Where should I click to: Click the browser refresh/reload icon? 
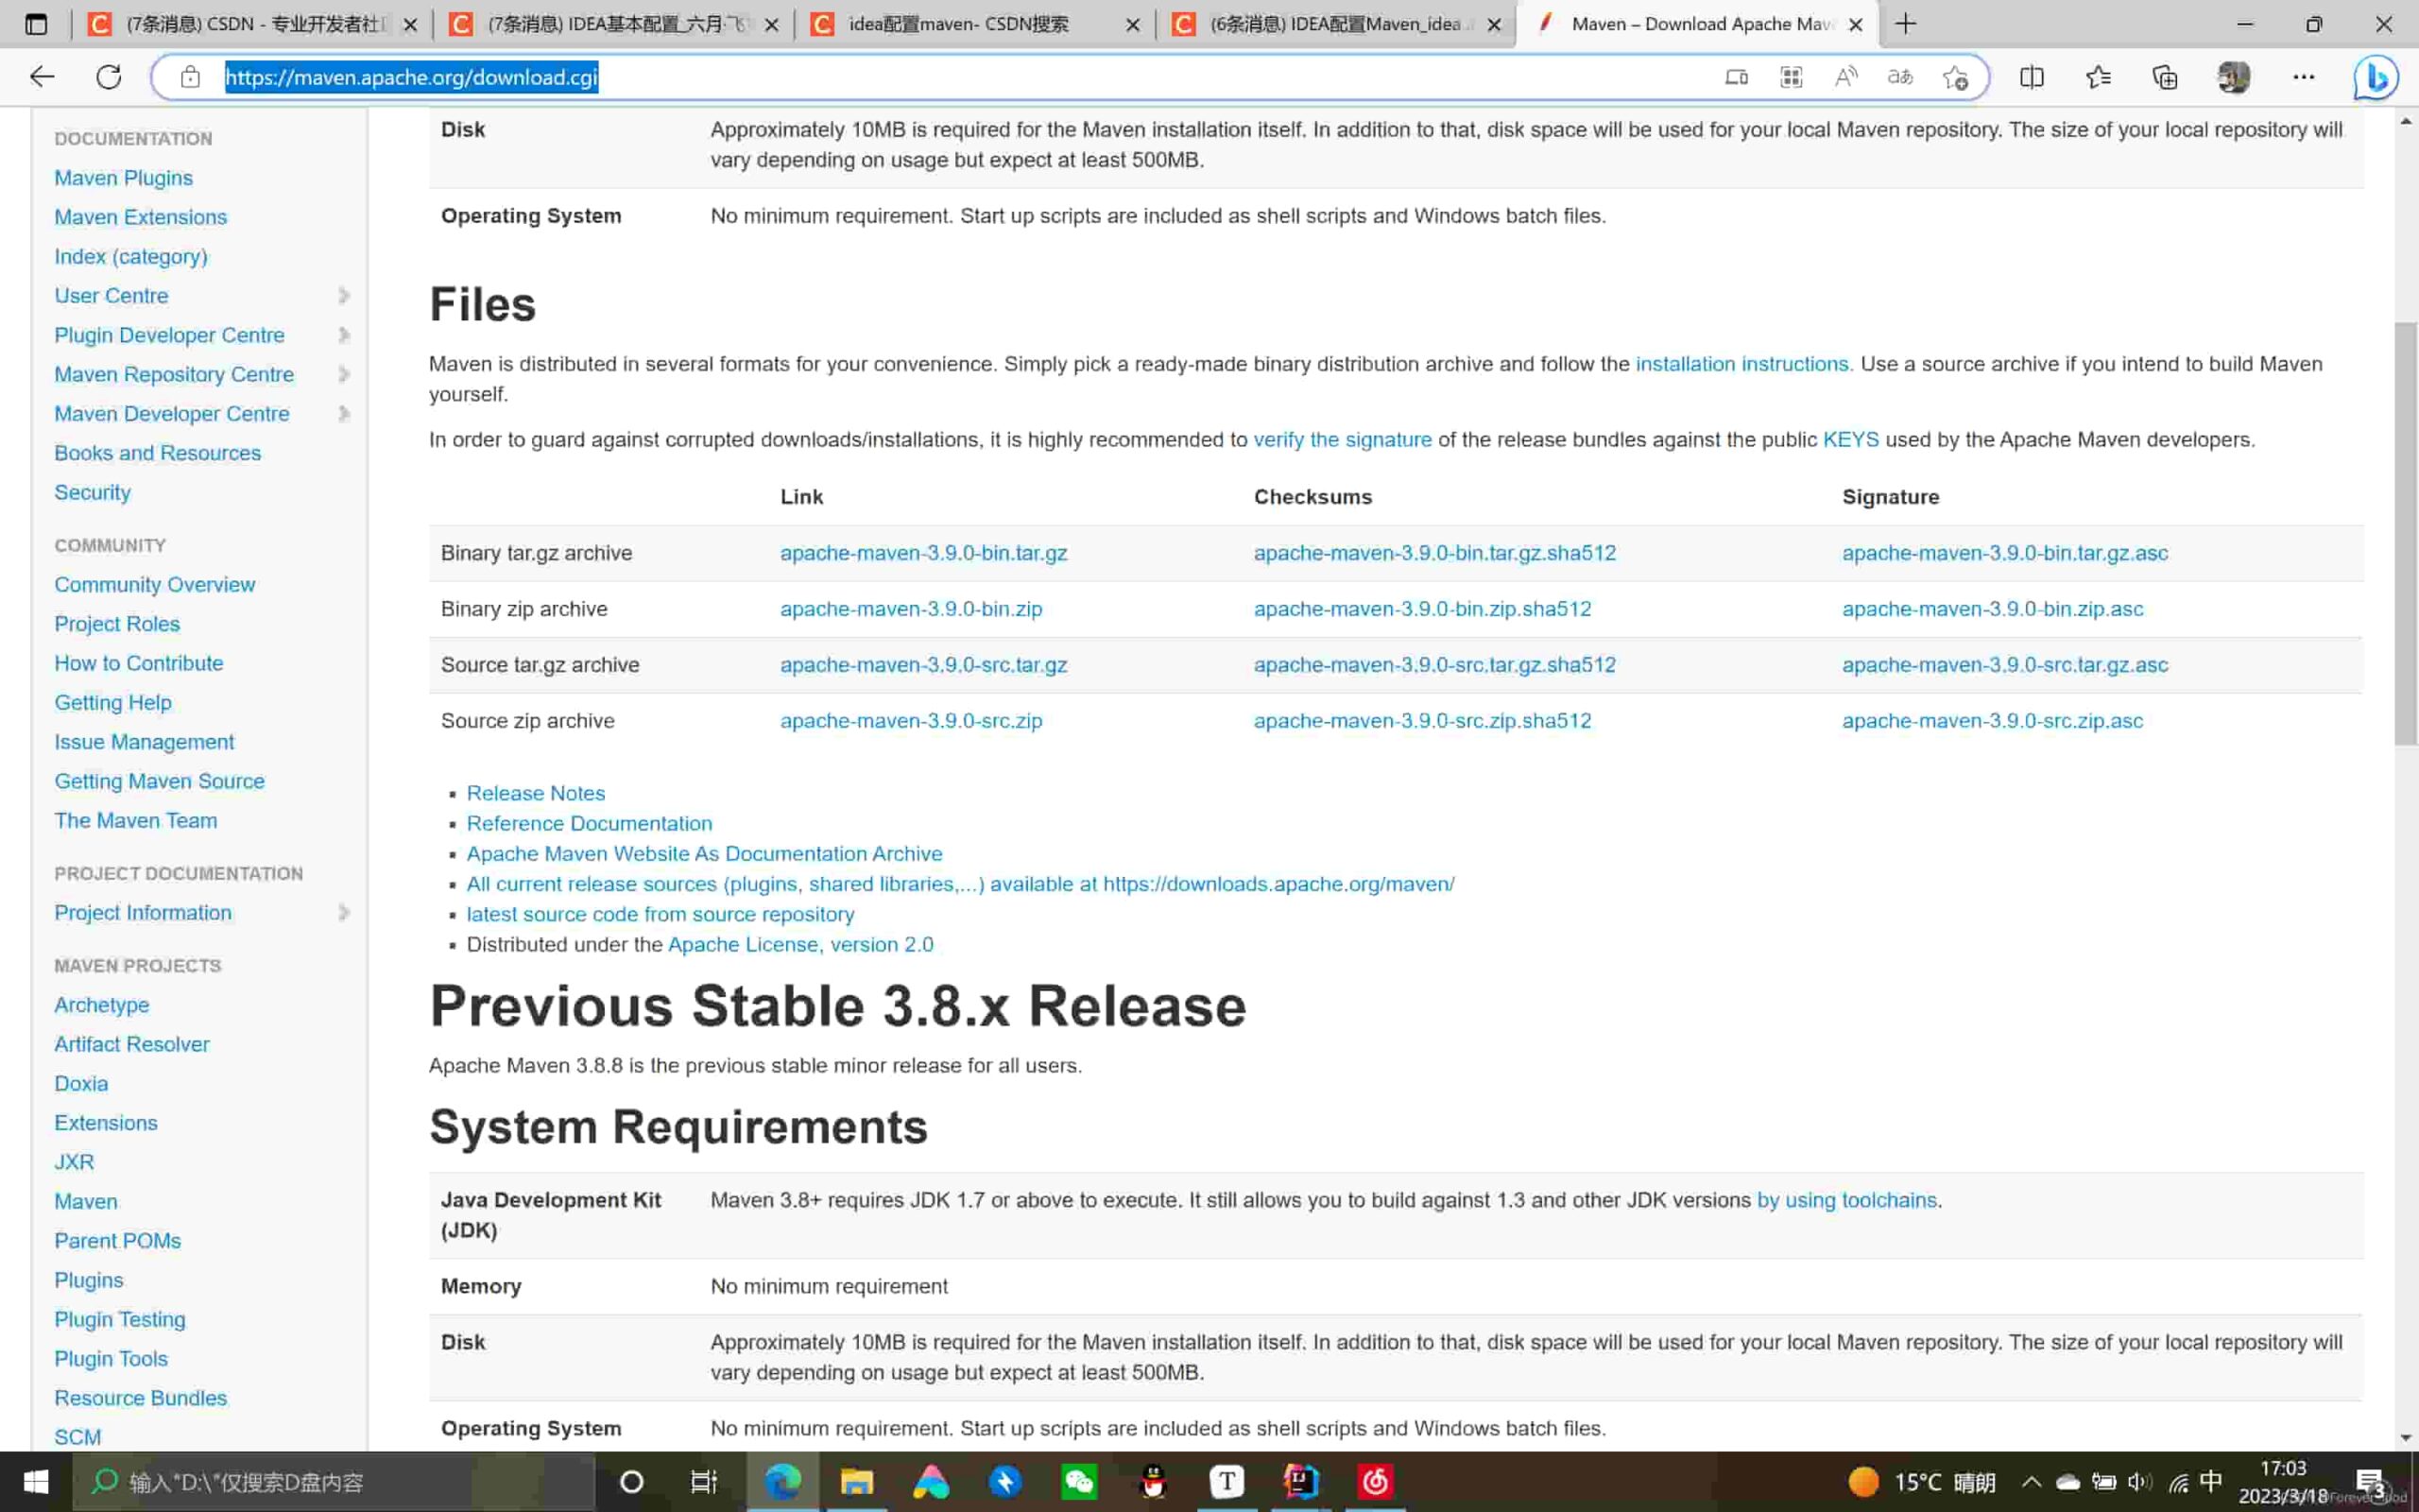(x=108, y=77)
